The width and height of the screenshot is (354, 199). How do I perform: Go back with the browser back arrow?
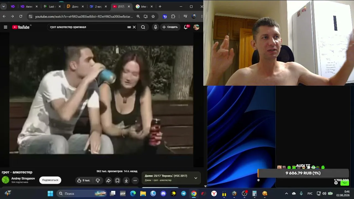tap(4, 17)
